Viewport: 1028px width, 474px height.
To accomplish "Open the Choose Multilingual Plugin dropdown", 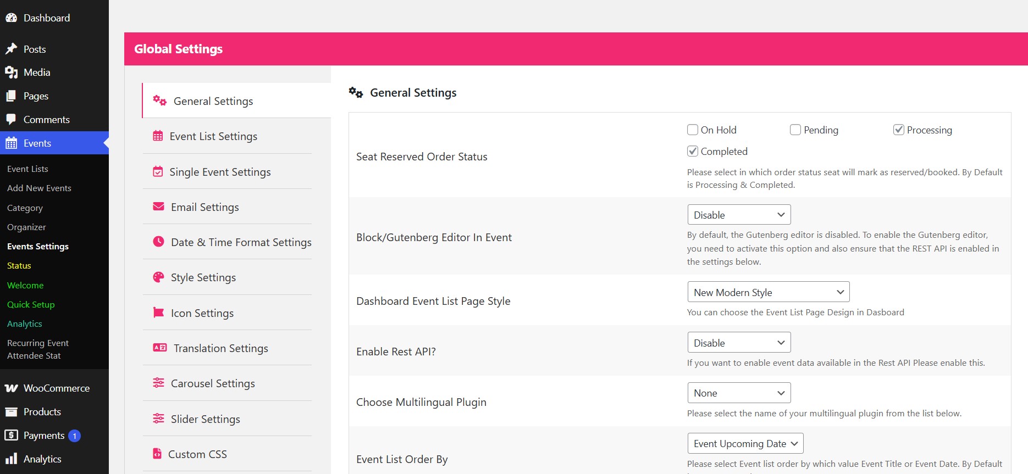I will click(739, 393).
